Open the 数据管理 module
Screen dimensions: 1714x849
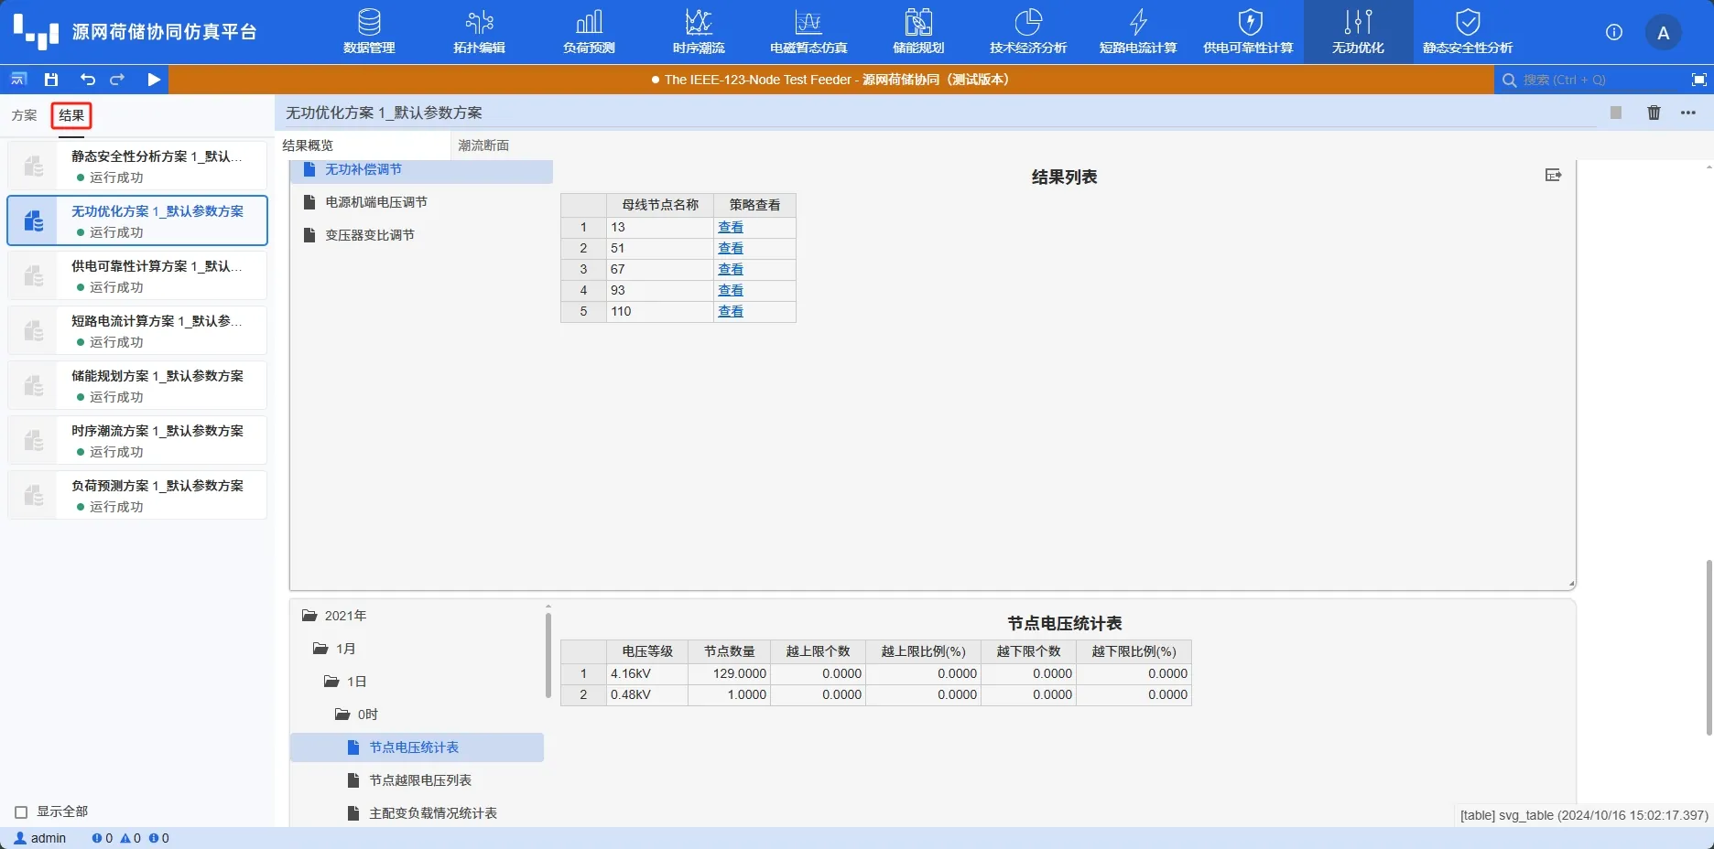pyautogui.click(x=369, y=32)
